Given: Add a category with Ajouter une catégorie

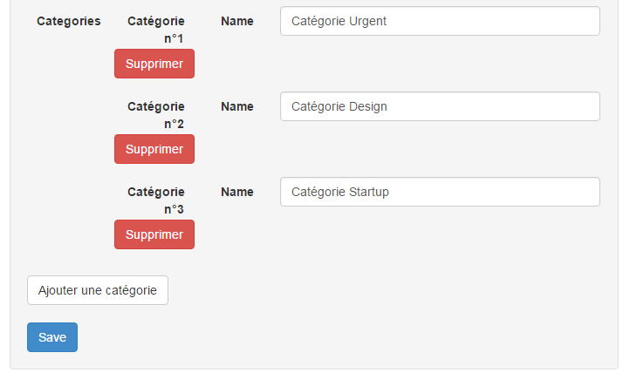Looking at the screenshot, I should 98,290.
